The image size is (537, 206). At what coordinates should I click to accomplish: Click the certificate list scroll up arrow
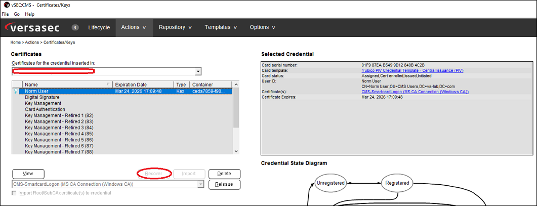pos(236,85)
